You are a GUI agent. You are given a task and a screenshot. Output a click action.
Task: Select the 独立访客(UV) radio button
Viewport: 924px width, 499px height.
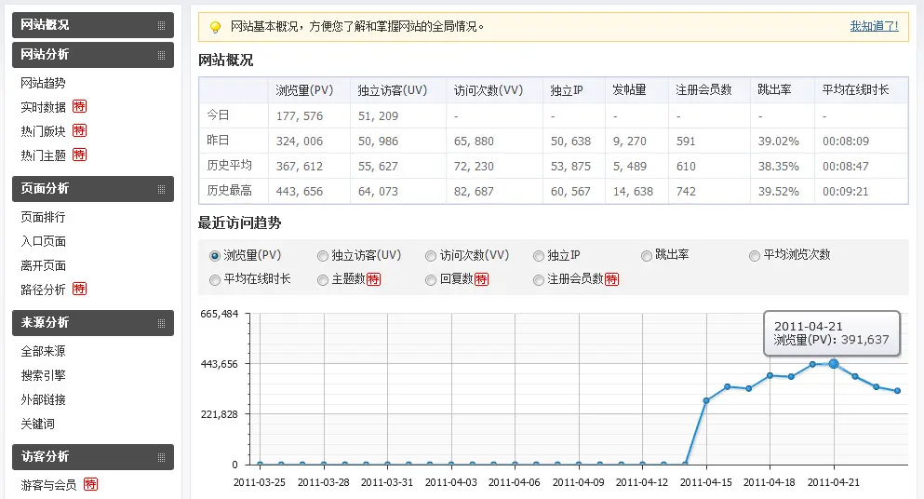[323, 256]
